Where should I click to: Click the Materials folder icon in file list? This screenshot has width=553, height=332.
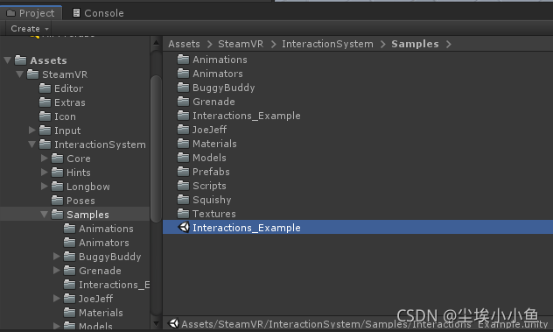[183, 144]
